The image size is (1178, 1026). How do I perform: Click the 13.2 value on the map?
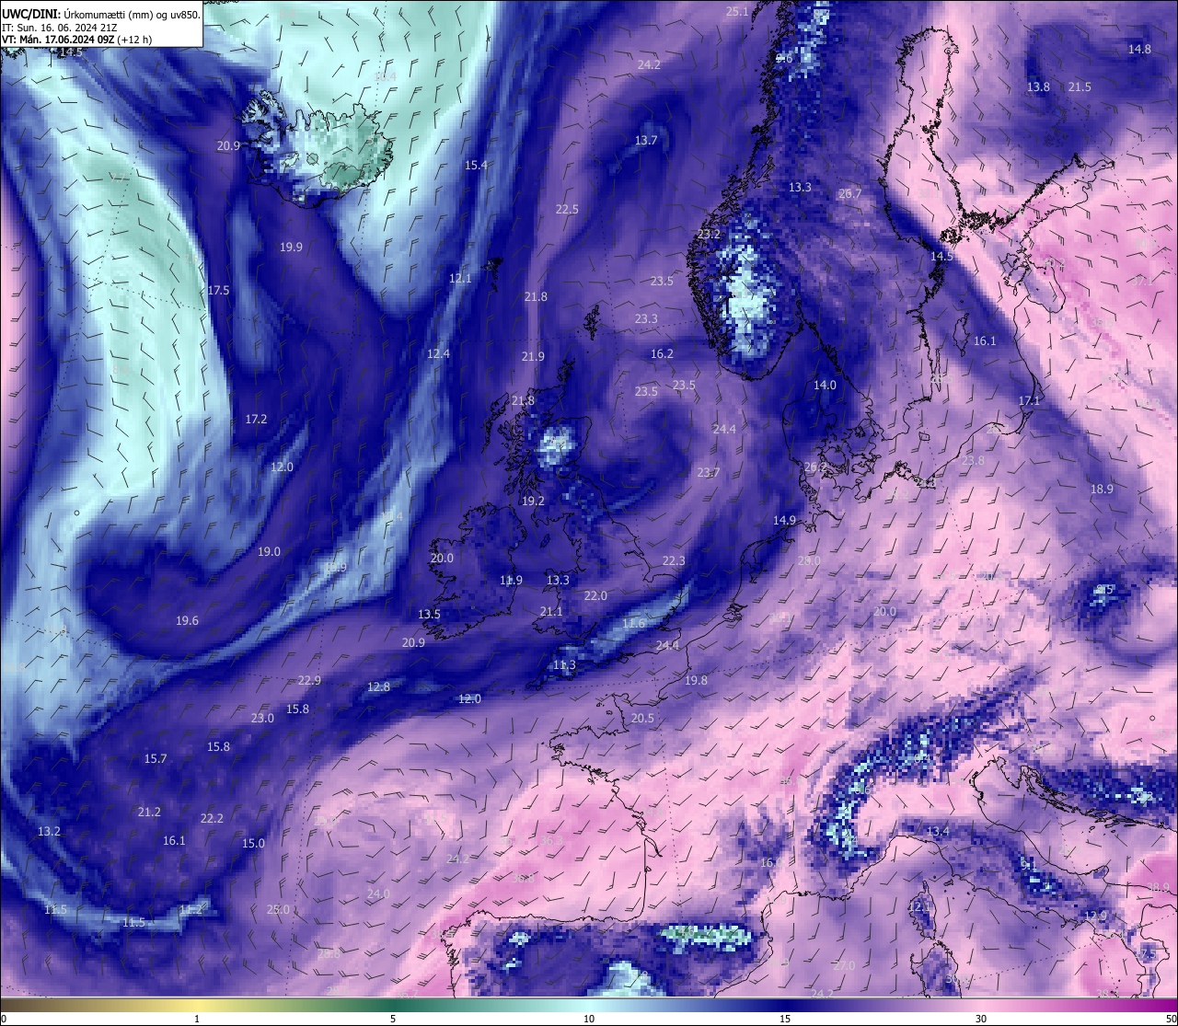49,831
